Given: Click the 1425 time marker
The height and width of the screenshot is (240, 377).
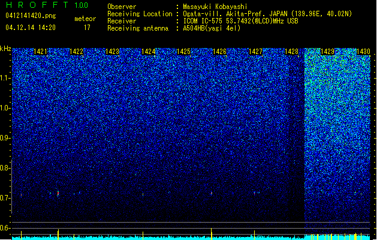Looking at the screenshot, I should 183,52.
